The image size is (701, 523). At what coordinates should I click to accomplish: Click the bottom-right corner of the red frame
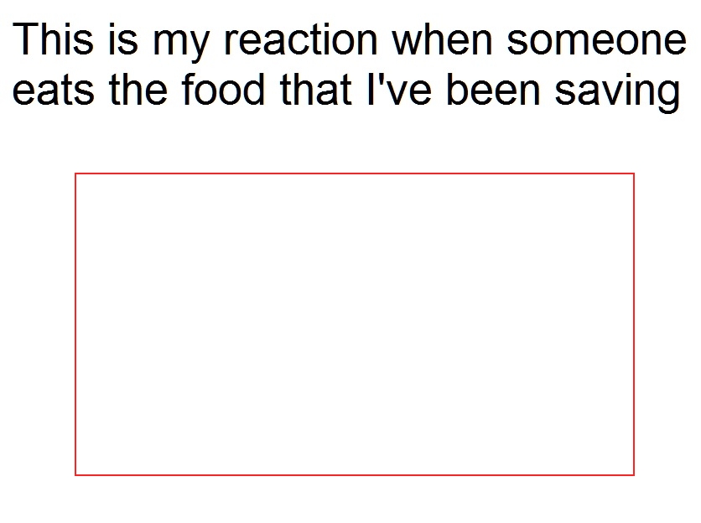point(633,474)
